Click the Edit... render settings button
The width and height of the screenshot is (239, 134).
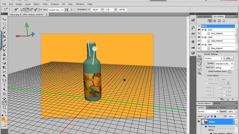click(x=229, y=58)
